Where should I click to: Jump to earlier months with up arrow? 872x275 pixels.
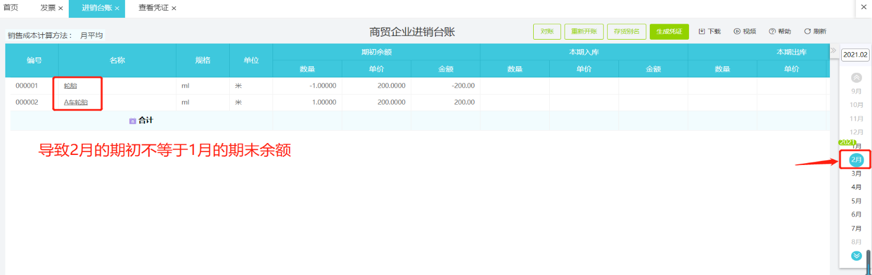pos(856,77)
